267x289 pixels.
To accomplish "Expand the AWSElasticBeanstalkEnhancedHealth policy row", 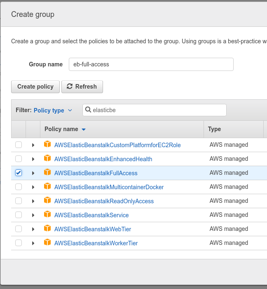I will tap(33, 159).
